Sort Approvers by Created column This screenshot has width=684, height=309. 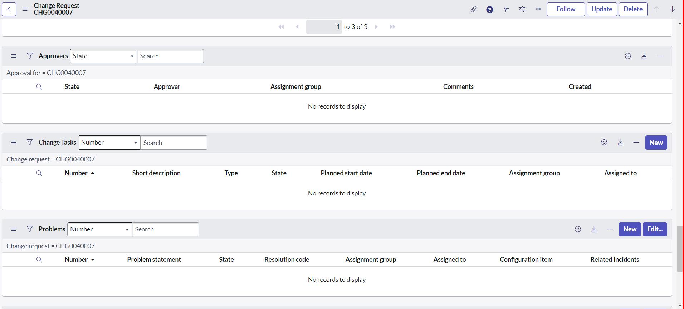[580, 87]
